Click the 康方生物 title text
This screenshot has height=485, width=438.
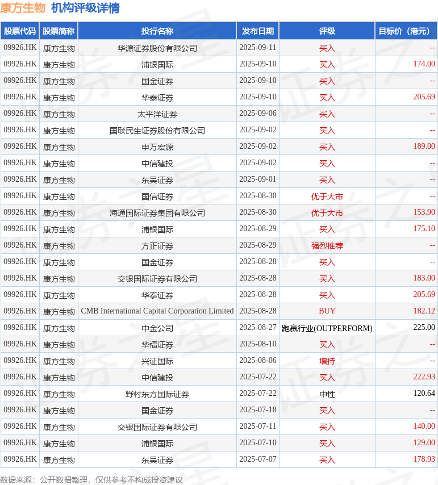point(23,8)
